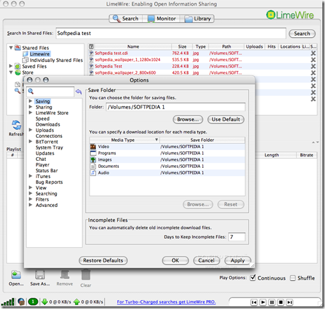This screenshot has height=309, width=325.
Task: Click the first Browse... button under Folder
Action: pyautogui.click(x=188, y=119)
